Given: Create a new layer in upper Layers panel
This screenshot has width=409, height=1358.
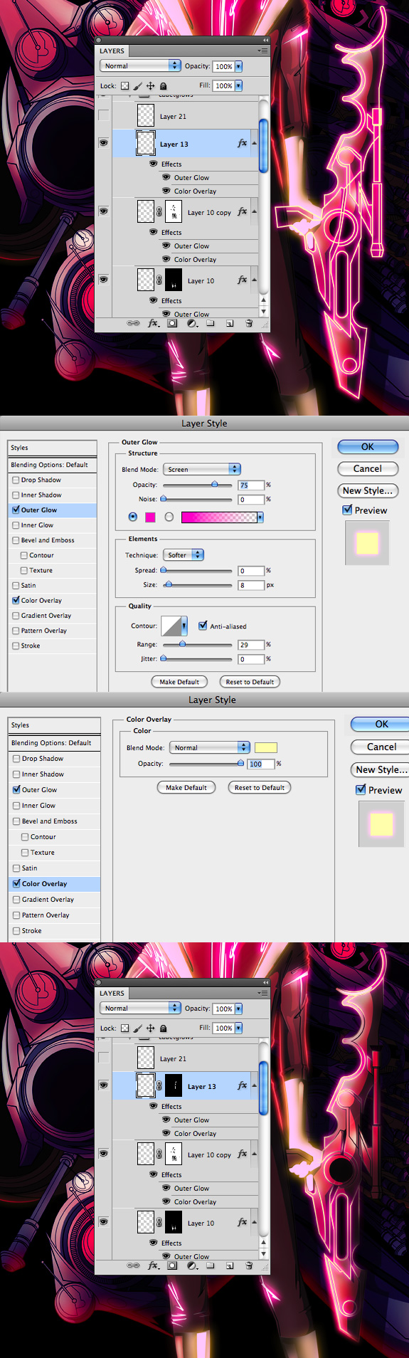Looking at the screenshot, I should (x=230, y=323).
